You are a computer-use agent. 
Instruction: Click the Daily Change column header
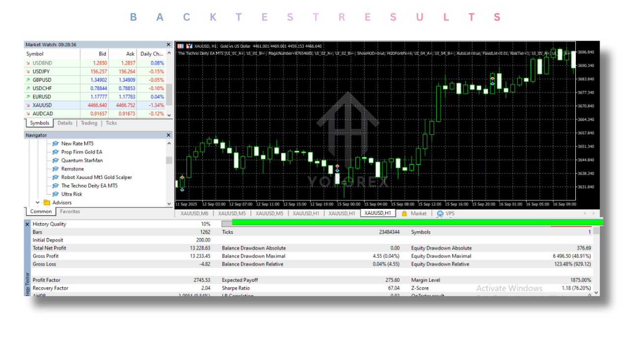pos(151,54)
